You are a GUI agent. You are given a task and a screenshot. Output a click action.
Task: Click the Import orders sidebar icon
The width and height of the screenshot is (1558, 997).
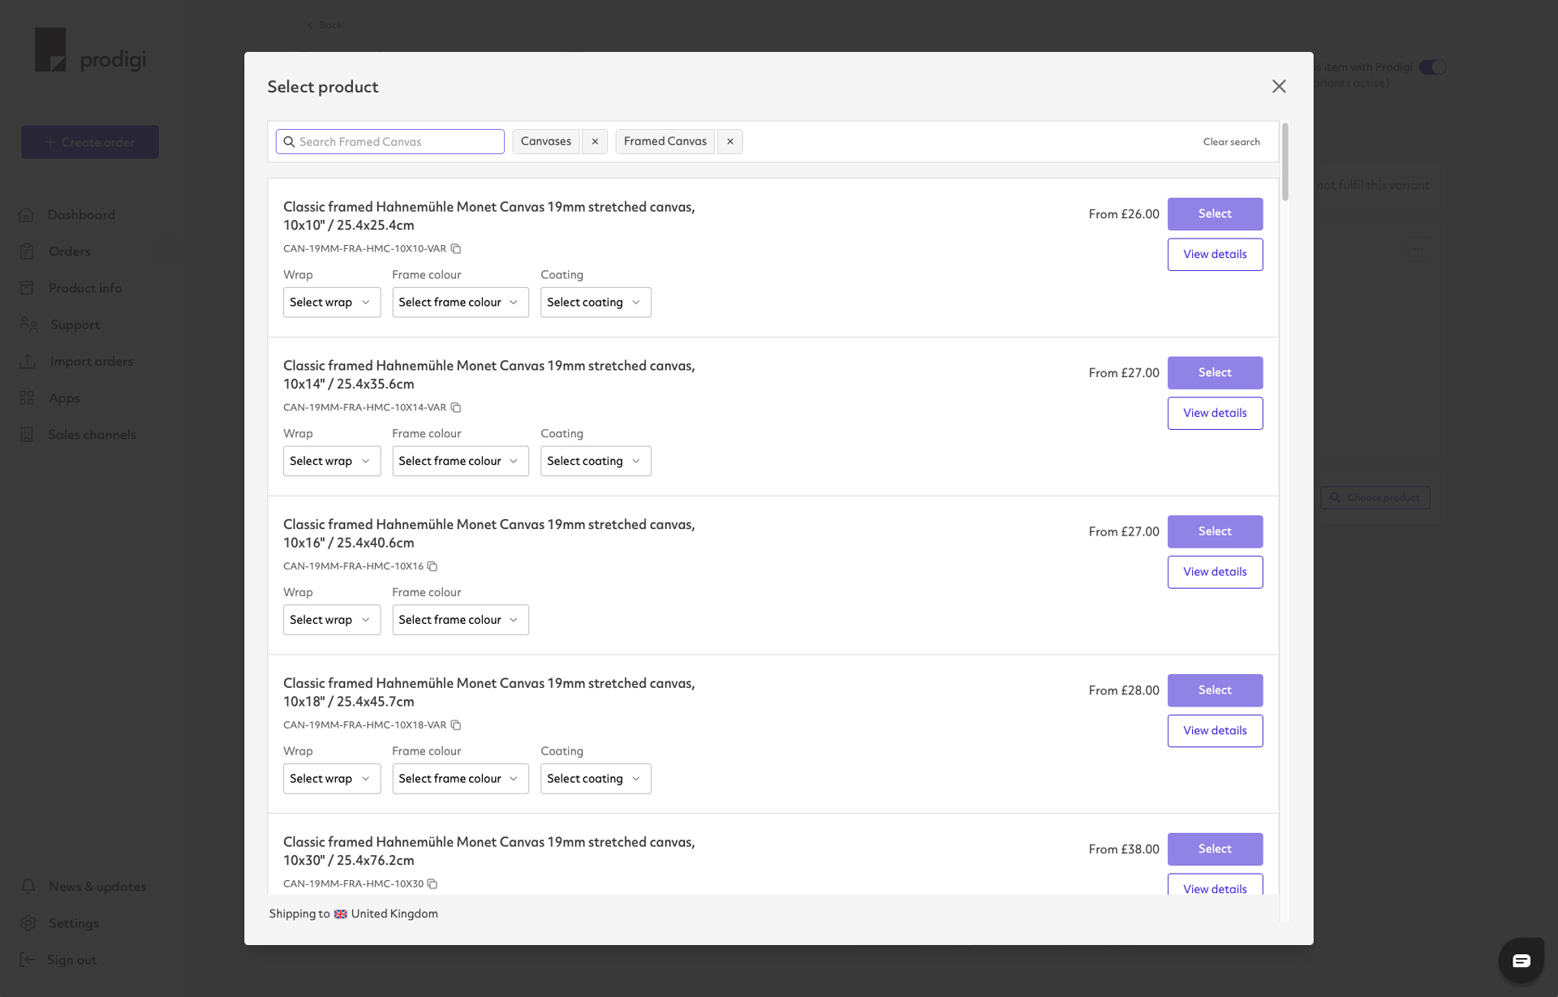coord(28,361)
